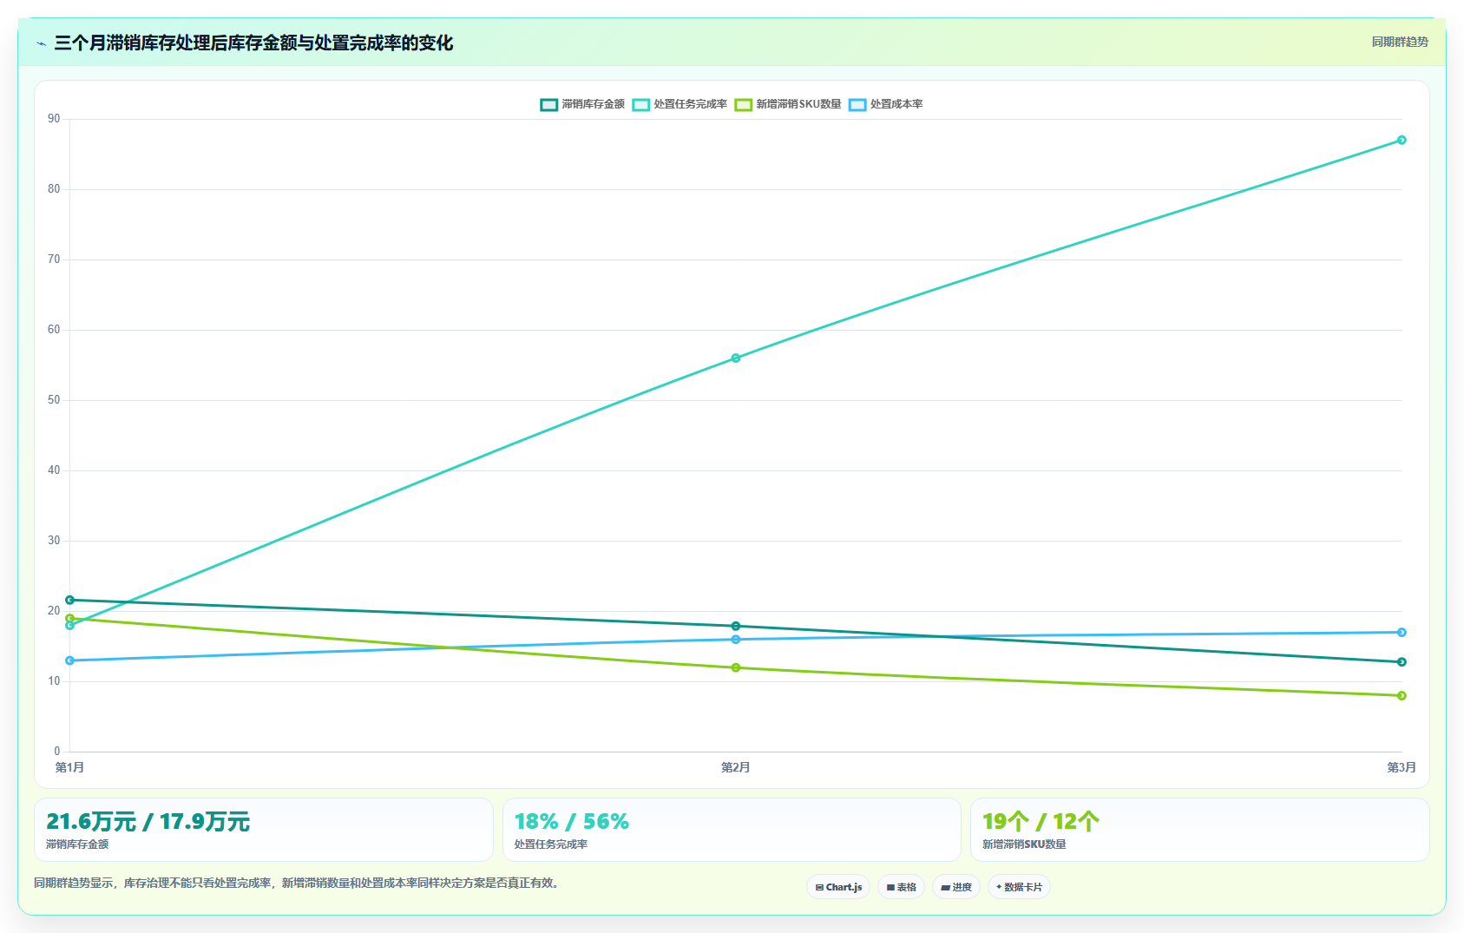Click the 第1月 axis label
This screenshot has width=1464, height=933.
coord(69,767)
